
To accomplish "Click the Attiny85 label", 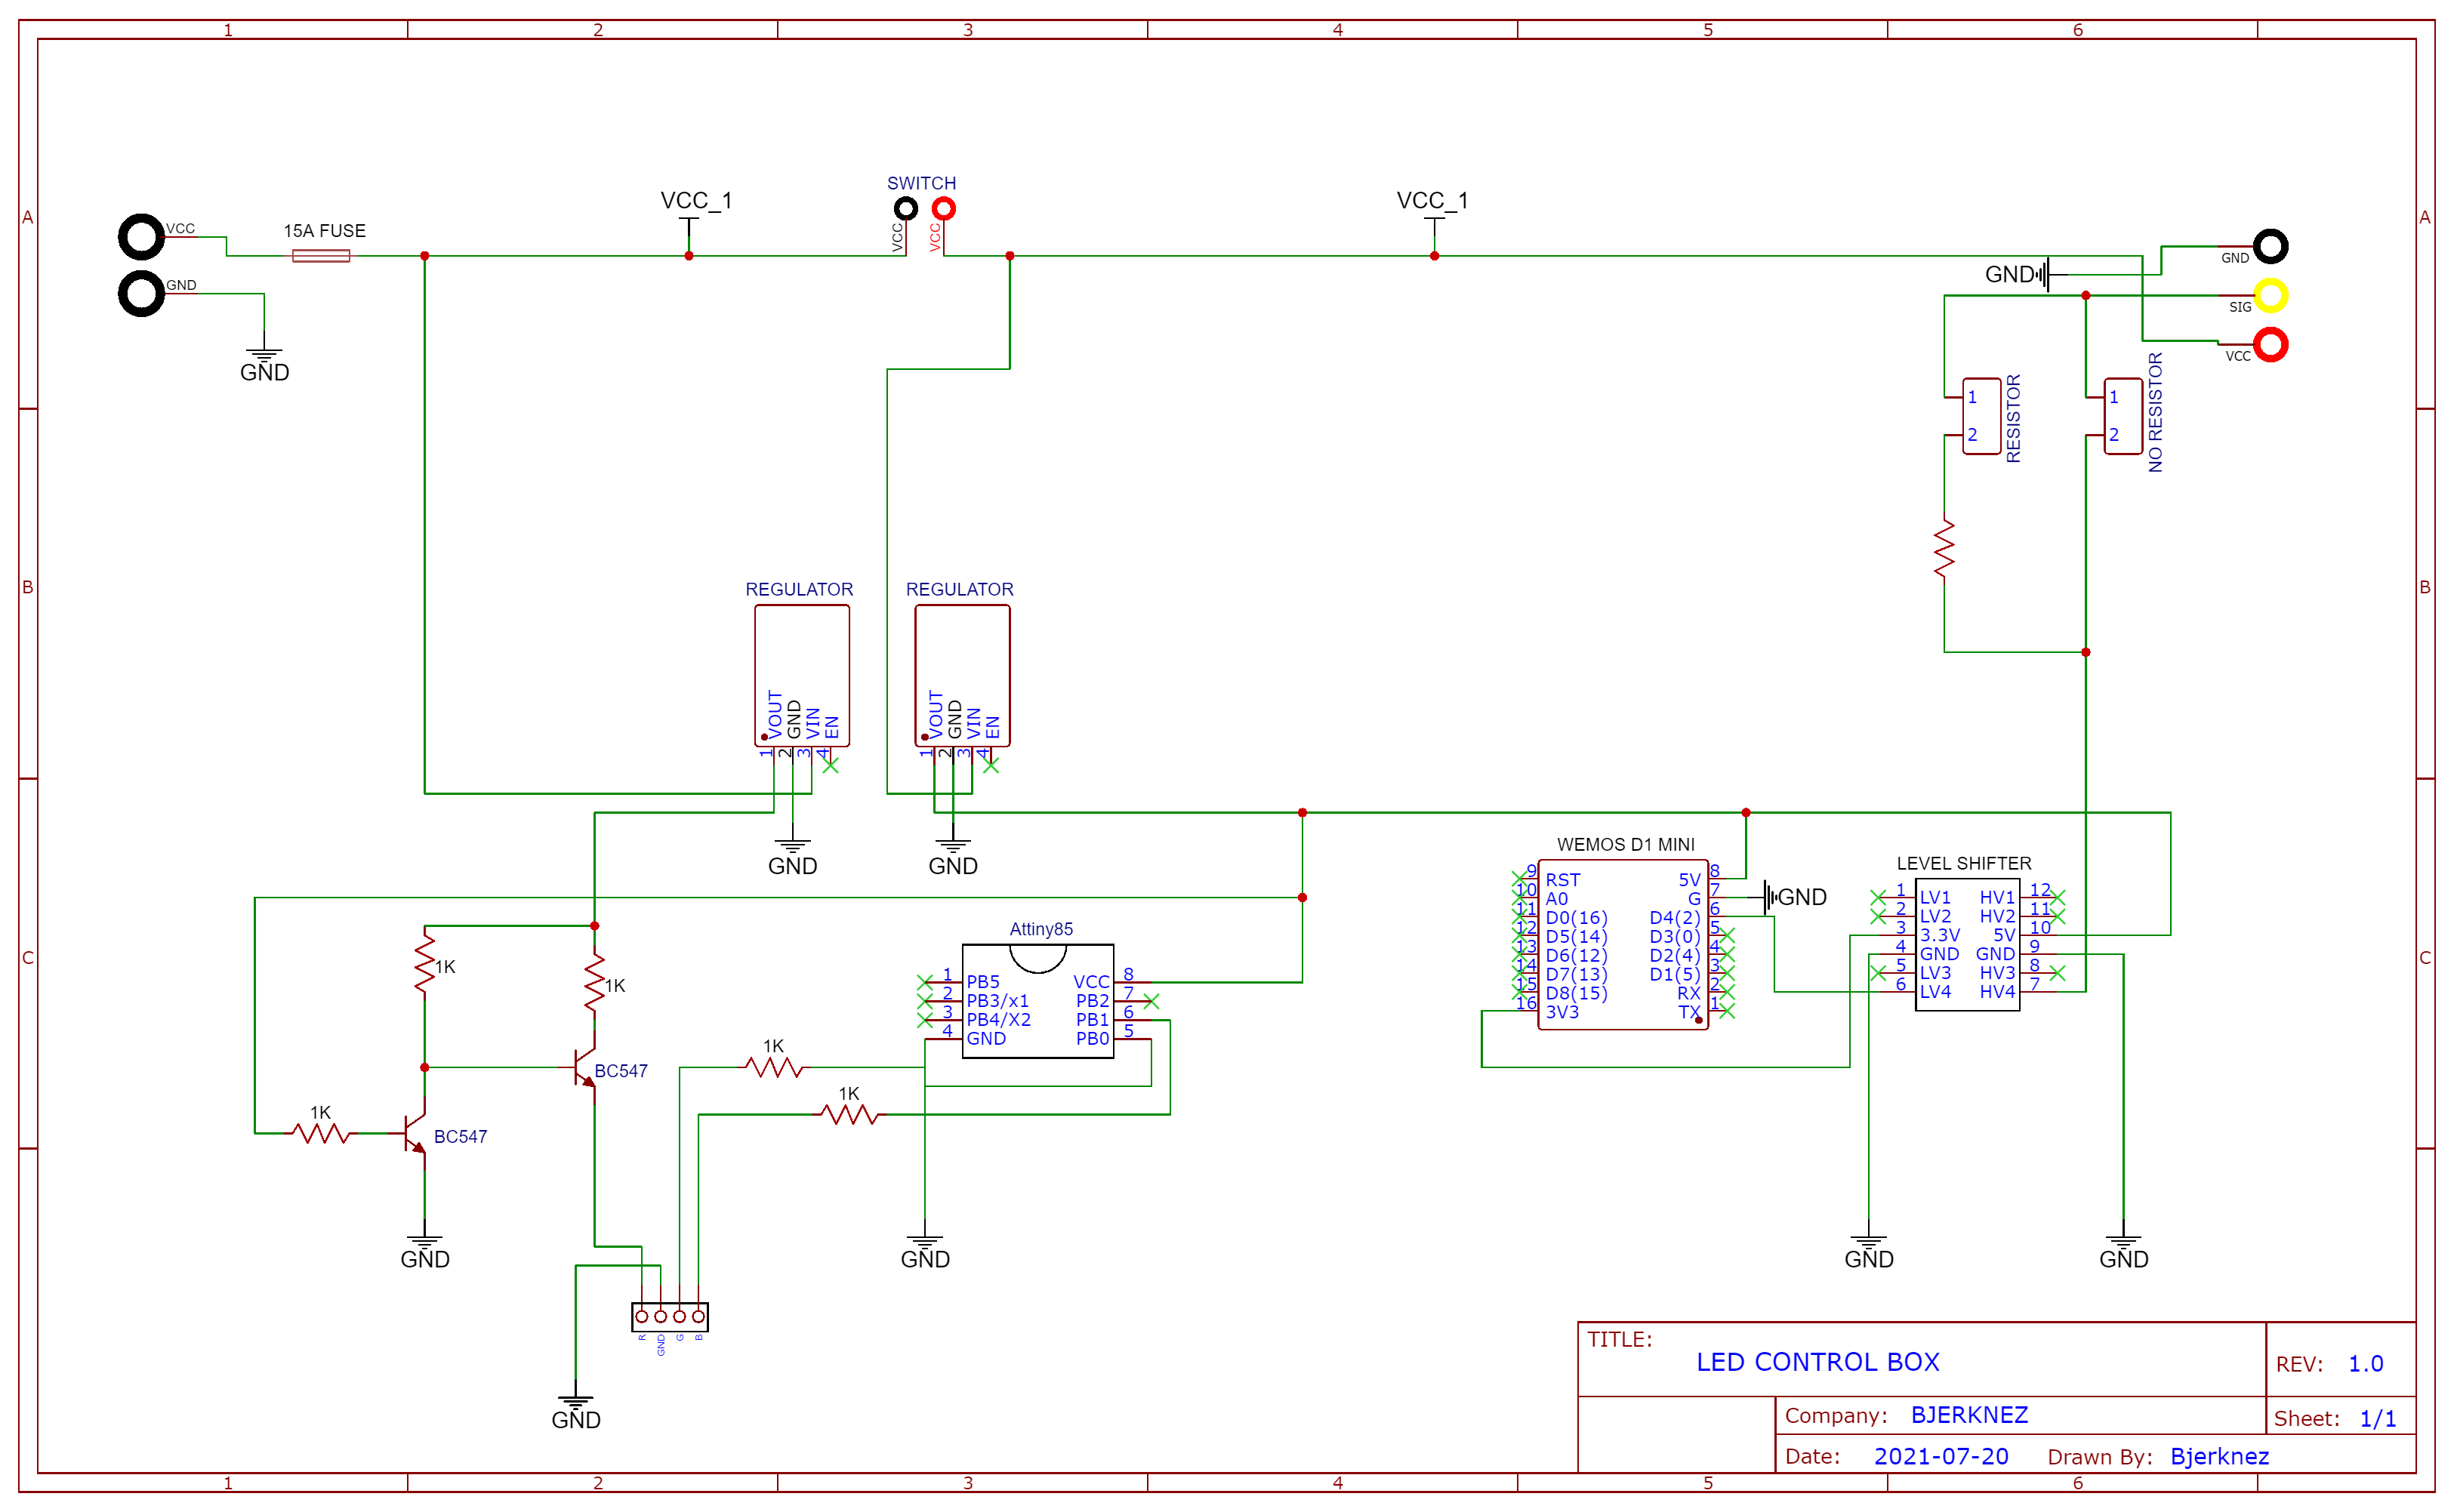I will coord(1041,929).
